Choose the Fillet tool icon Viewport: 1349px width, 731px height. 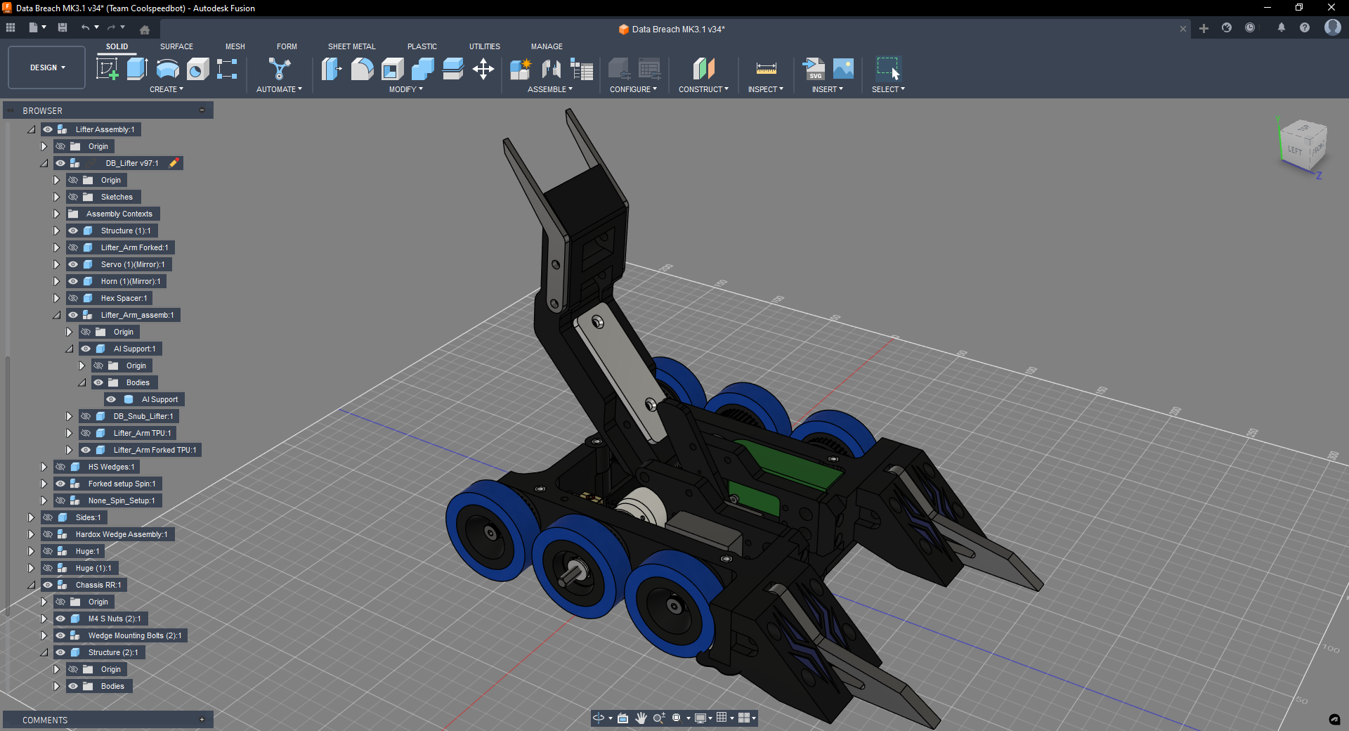[x=362, y=69]
